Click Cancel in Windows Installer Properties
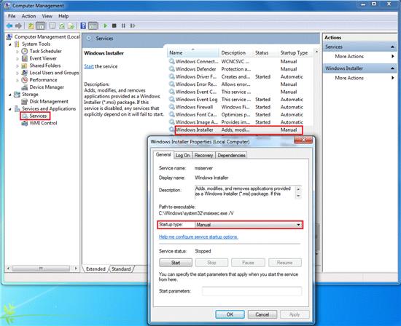 [x=262, y=314]
